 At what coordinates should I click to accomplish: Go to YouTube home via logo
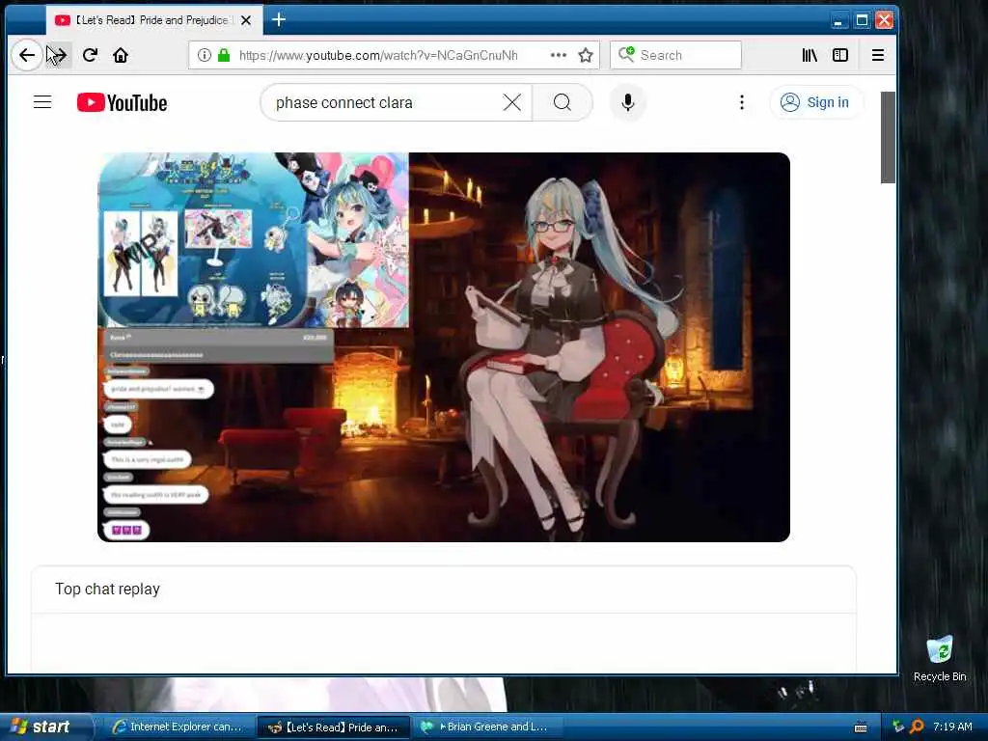point(123,102)
